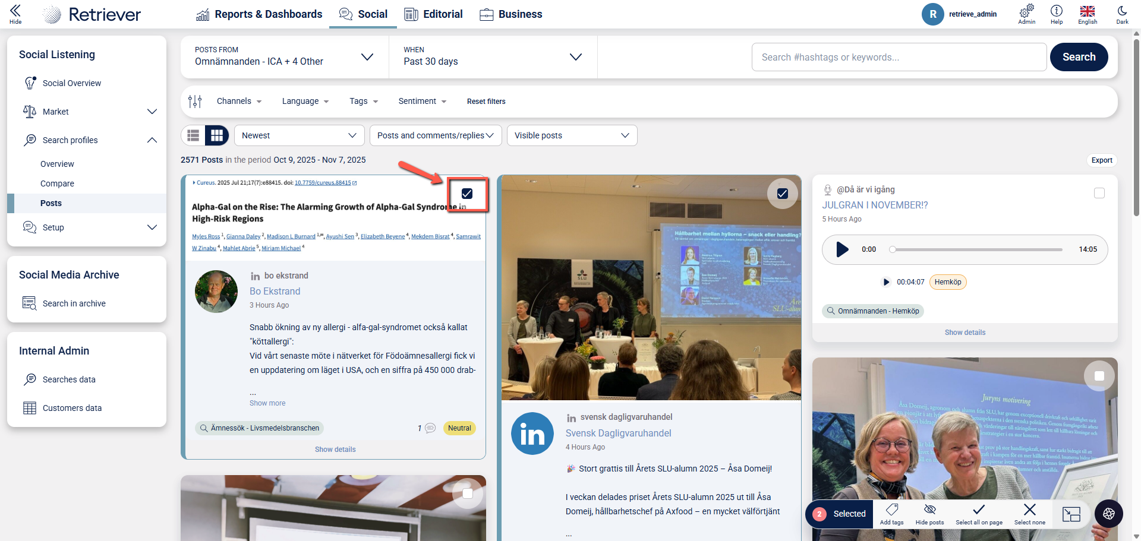Image resolution: width=1141 pixels, height=541 pixels.
Task: Open the filter sliders icon
Action: (195, 102)
